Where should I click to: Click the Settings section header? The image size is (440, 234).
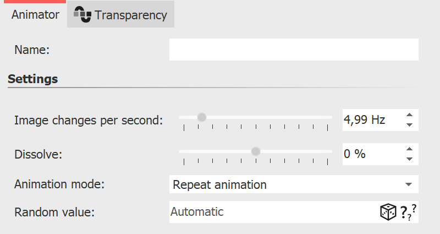point(33,79)
